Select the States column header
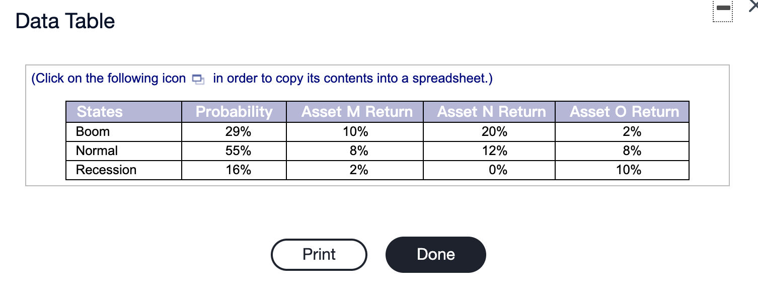The height and width of the screenshot is (295, 758). pyautogui.click(x=99, y=112)
